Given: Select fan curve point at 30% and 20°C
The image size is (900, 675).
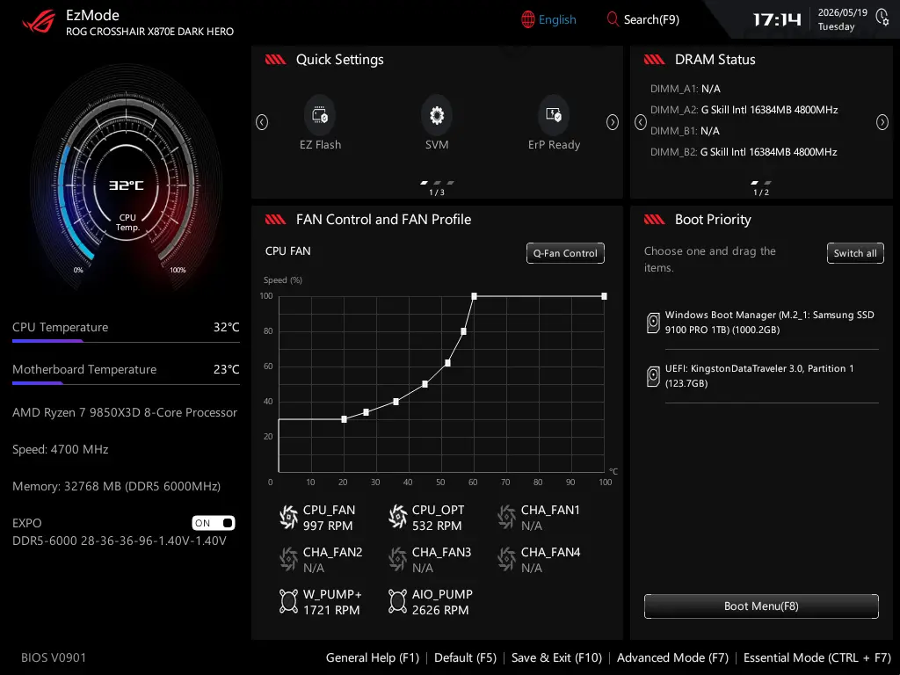Looking at the screenshot, I should pos(344,419).
